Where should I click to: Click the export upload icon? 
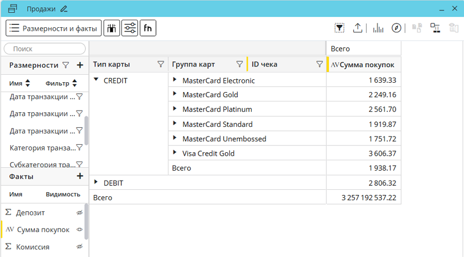click(x=358, y=28)
